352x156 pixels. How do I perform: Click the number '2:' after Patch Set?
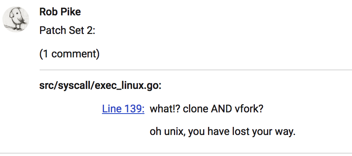(91, 30)
